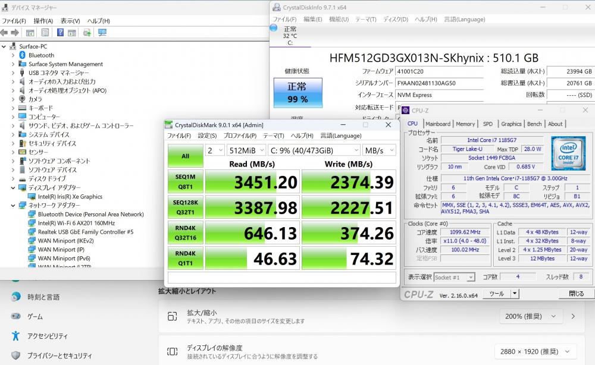Image resolution: width=595 pixels, height=365 pixels.
Task: Collapse ディスプレイ アダプター node
Action: (13, 188)
